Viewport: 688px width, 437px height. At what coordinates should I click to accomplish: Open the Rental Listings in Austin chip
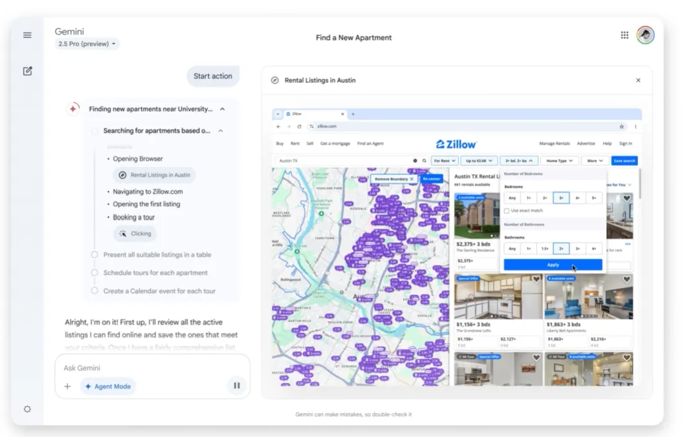click(154, 175)
